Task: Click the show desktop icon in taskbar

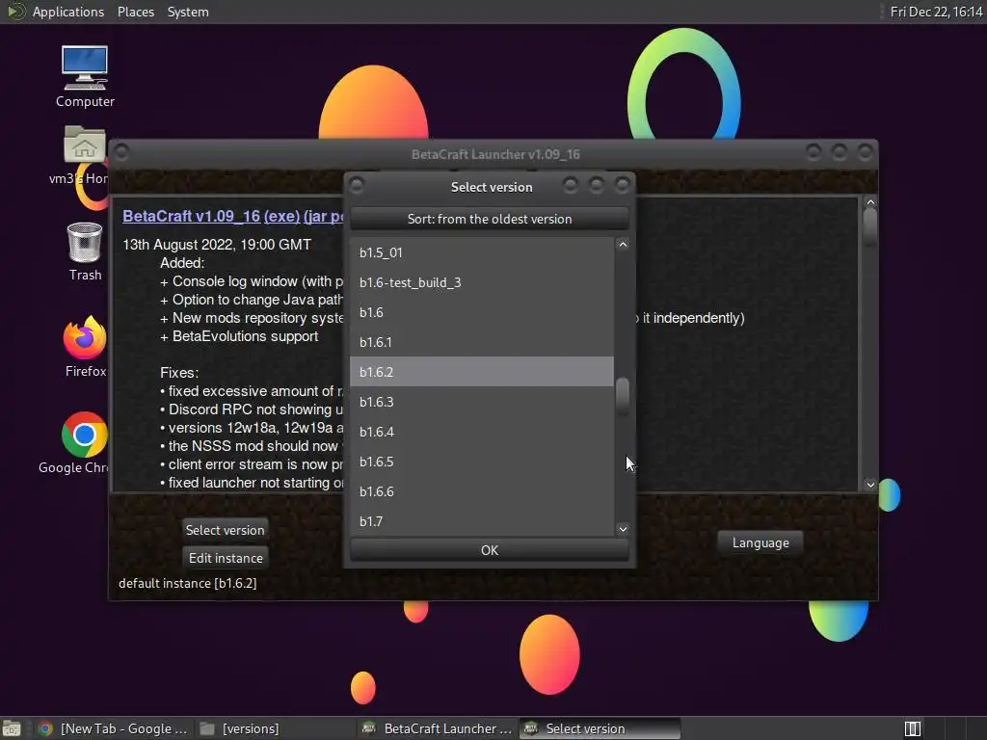Action: [12, 728]
